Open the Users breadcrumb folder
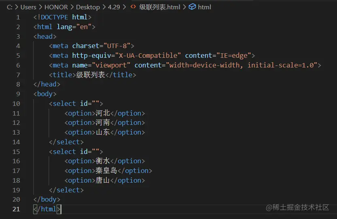This screenshot has width=337, height=219. click(x=28, y=7)
